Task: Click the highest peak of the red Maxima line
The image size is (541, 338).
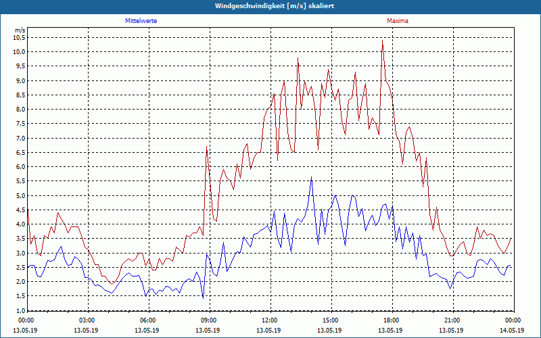Action: [382, 41]
